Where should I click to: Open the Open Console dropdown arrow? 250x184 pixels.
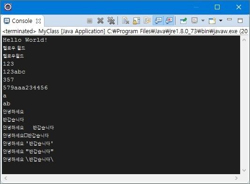tap(221, 21)
